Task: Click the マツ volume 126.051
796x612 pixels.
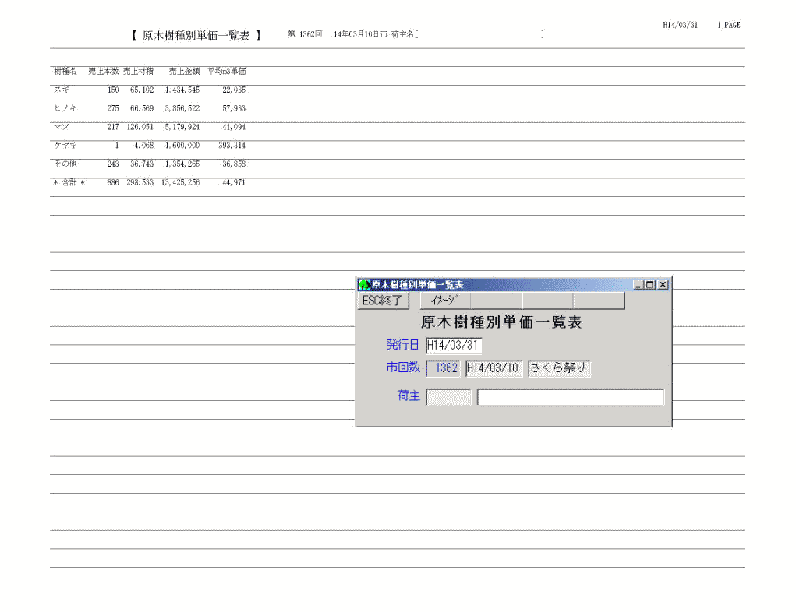Action: coord(140,127)
